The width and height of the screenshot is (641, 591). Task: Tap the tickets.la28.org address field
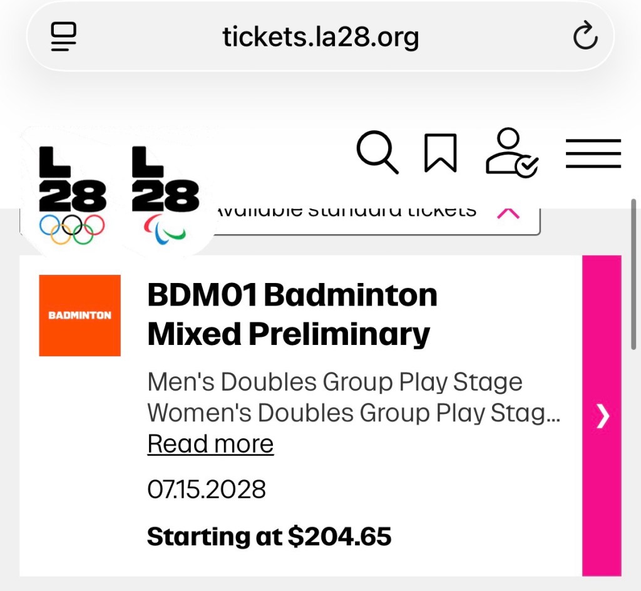(320, 38)
